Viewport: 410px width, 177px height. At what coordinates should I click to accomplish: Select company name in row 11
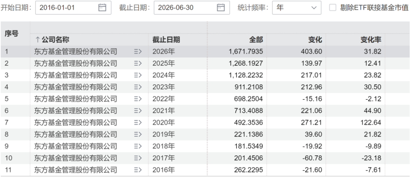pyautogui.click(x=76, y=170)
